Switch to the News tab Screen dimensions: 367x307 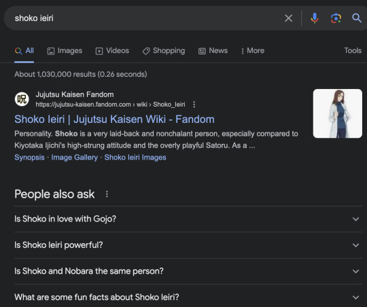pyautogui.click(x=213, y=51)
